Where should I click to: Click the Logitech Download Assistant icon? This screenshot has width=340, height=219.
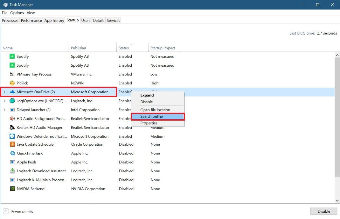click(12, 171)
